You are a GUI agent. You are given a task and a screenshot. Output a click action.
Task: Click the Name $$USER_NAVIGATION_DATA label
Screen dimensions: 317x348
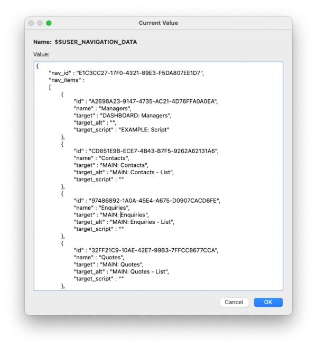[x=85, y=42]
